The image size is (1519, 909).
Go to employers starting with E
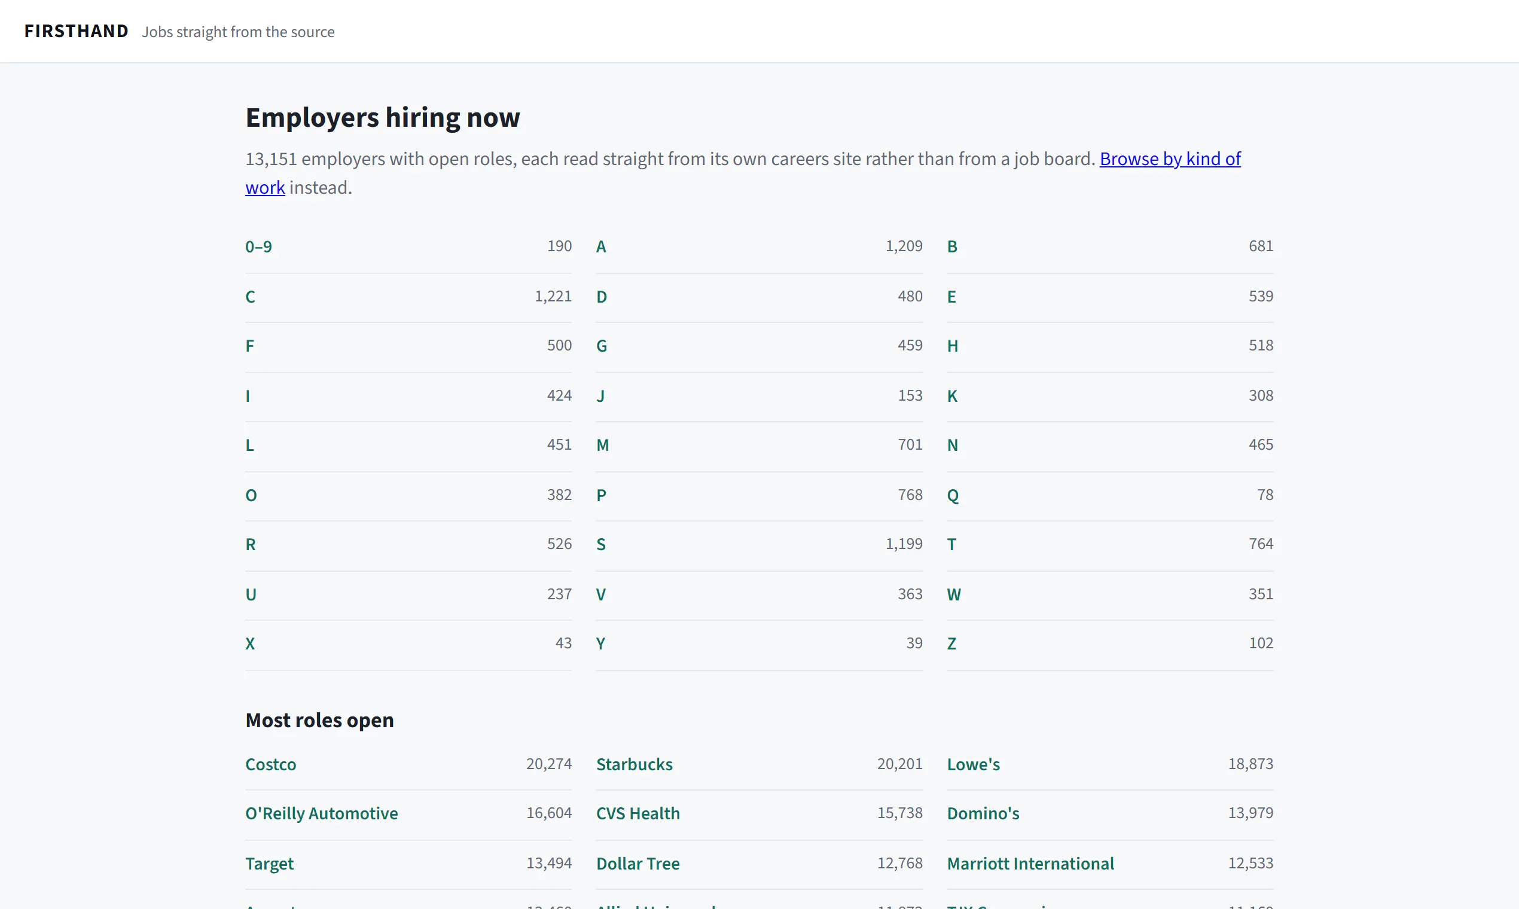tap(951, 297)
